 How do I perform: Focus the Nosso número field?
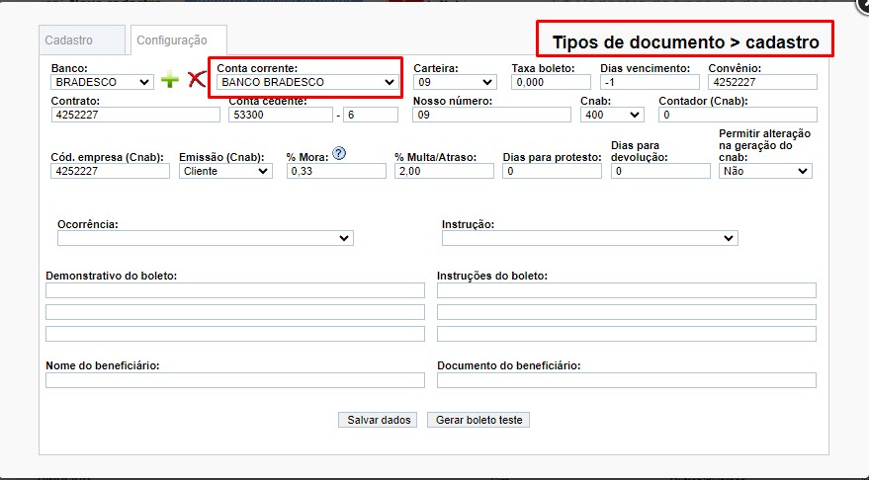pyautogui.click(x=491, y=115)
